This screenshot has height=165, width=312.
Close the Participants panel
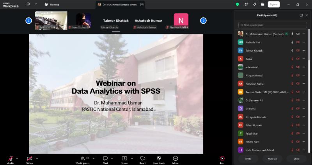(307, 15)
